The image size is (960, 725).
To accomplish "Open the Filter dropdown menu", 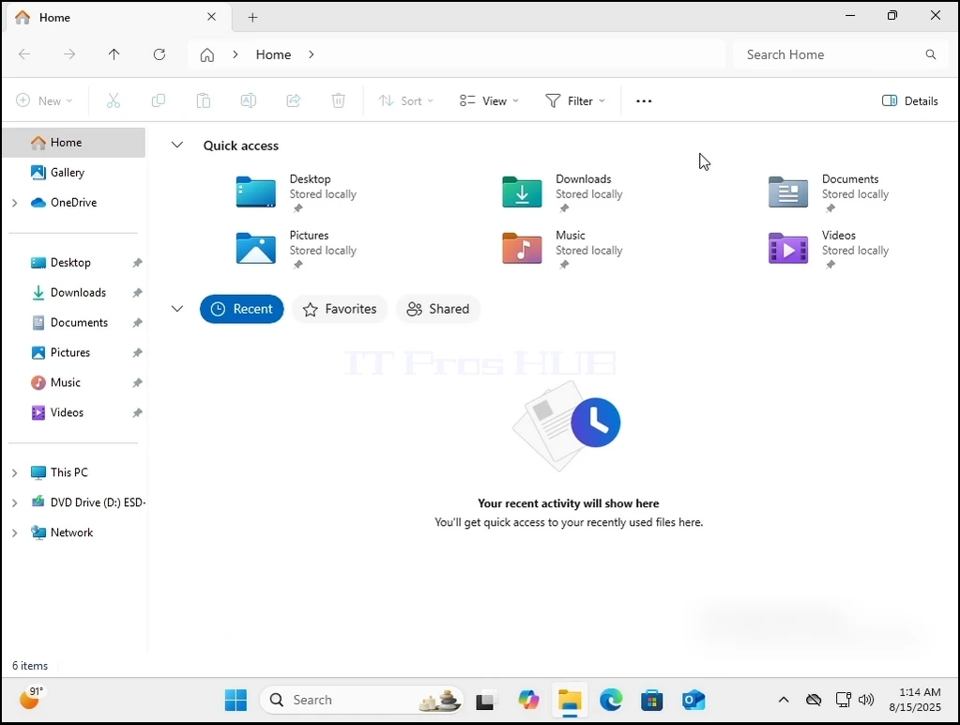I will [575, 101].
